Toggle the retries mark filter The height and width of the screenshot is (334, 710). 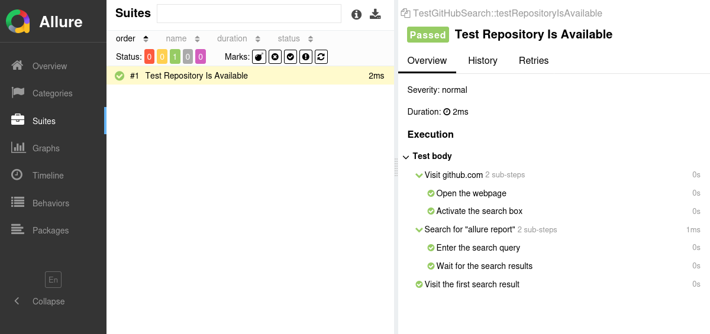pos(321,57)
